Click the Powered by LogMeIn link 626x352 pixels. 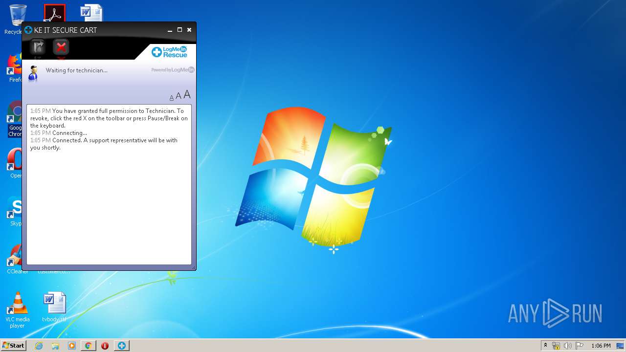pyautogui.click(x=173, y=70)
